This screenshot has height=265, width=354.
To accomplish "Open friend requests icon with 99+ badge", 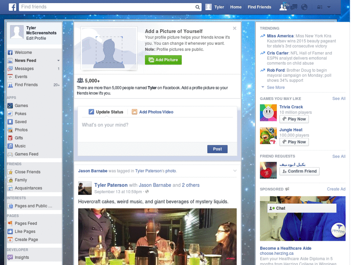I will (283, 7).
